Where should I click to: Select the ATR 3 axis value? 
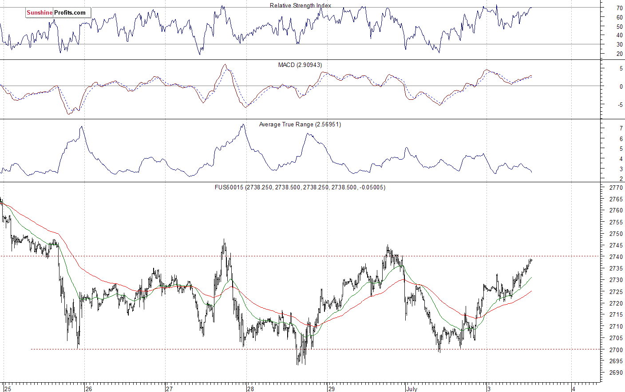click(621, 169)
